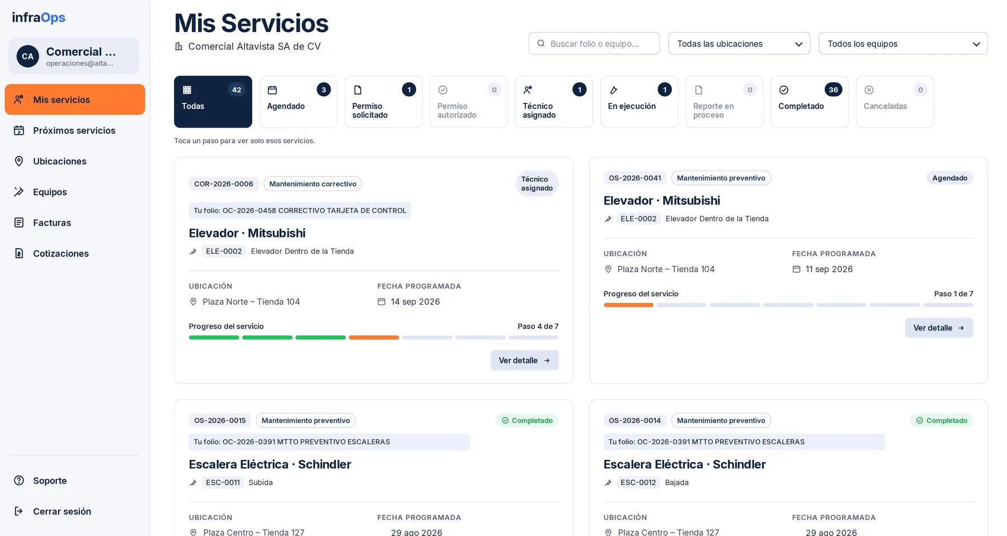Filter by Completado step
Image resolution: width=1007 pixels, height=536 pixels.
pyautogui.click(x=810, y=102)
